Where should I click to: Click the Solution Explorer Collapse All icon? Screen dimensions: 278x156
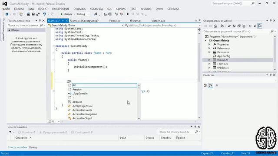tap(239, 26)
